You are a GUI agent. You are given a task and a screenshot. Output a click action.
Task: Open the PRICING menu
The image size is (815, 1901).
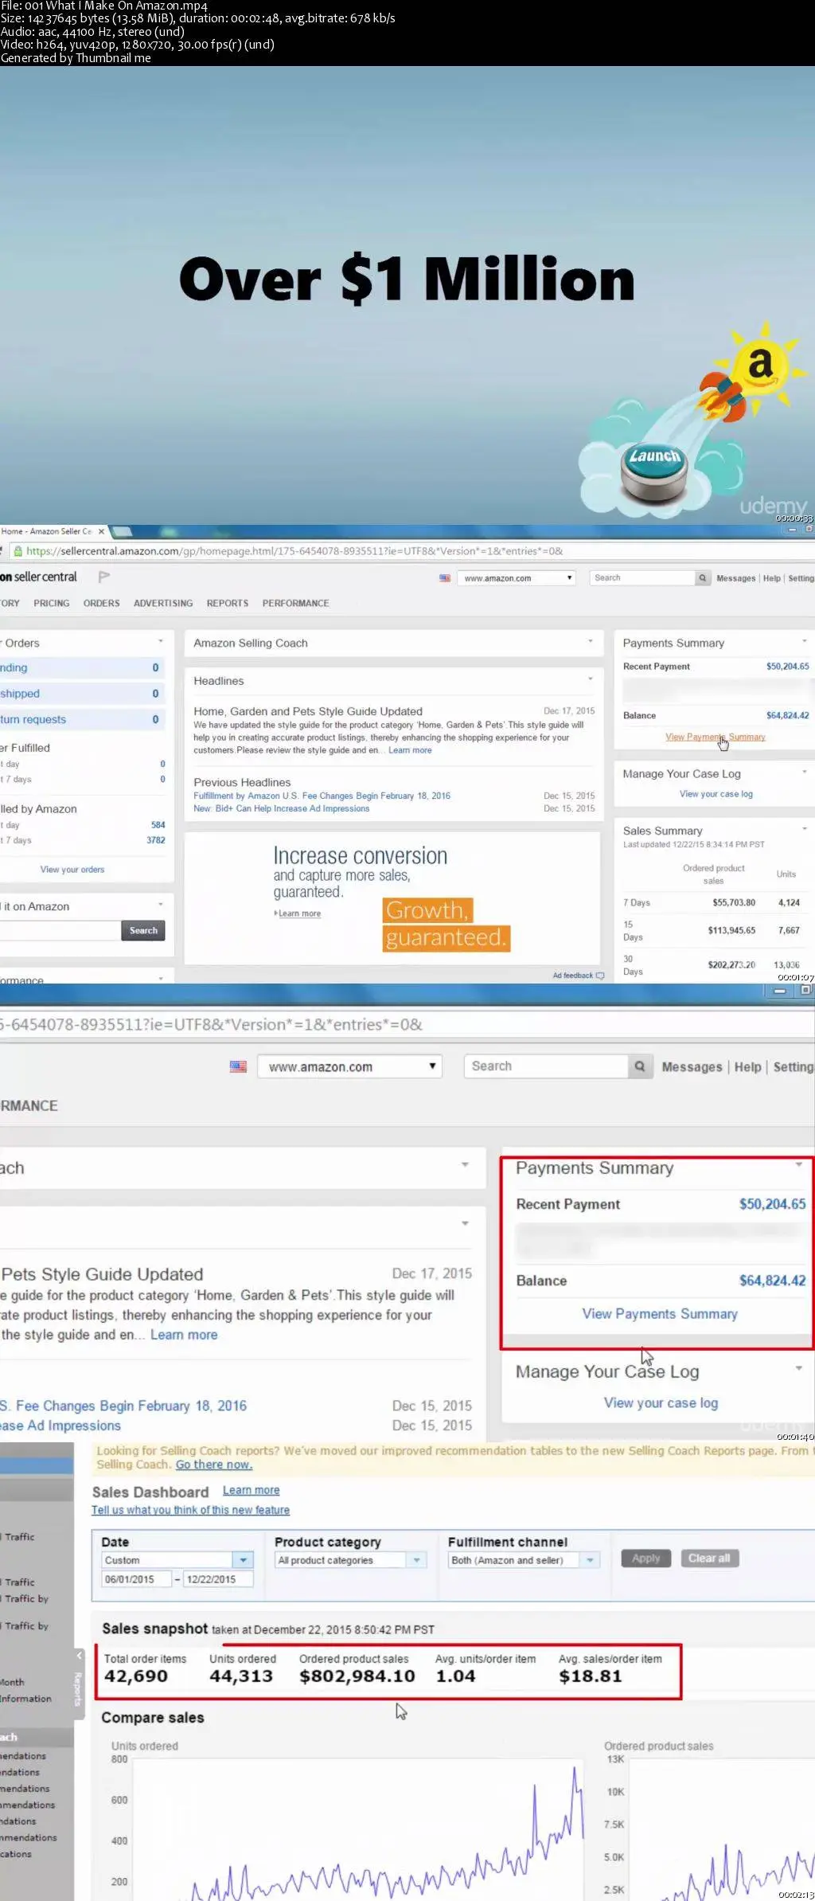[x=52, y=604]
